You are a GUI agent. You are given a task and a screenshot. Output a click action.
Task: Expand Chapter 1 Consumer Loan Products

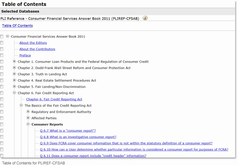tap(14, 61)
